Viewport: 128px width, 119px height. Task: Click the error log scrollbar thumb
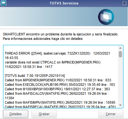[x=120, y=54]
